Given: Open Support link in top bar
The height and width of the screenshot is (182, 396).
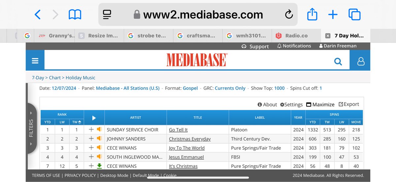Looking at the screenshot, I should 255,46.
